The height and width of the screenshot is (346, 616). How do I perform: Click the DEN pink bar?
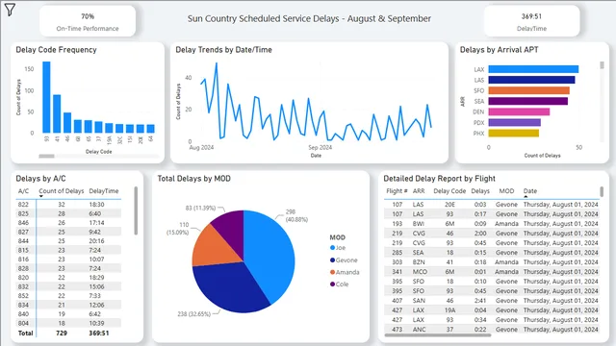(519, 111)
